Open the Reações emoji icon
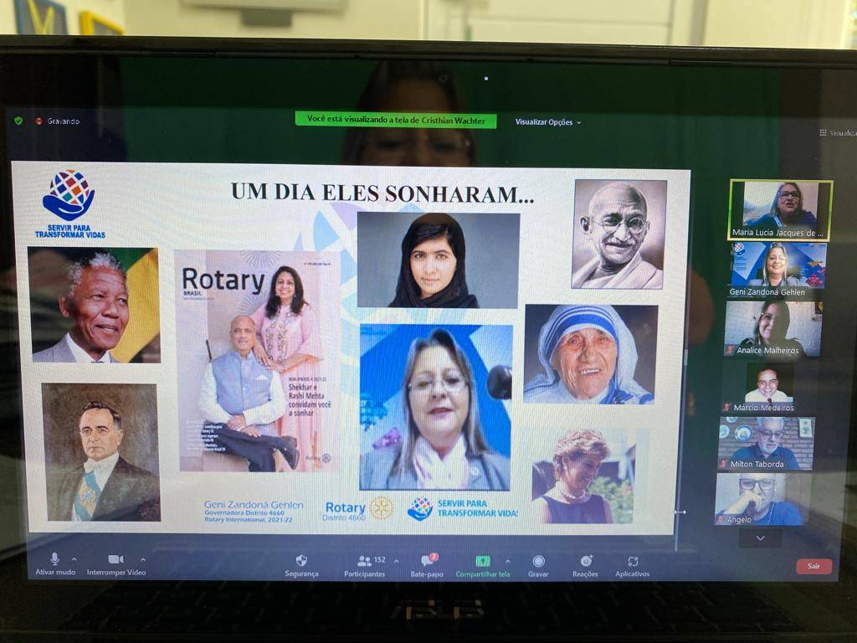The width and height of the screenshot is (857, 643). click(x=585, y=562)
